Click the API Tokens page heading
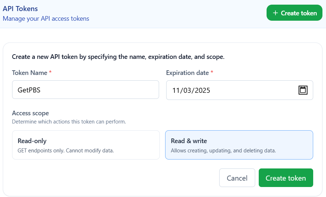This screenshot has width=326, height=197. pos(20,9)
